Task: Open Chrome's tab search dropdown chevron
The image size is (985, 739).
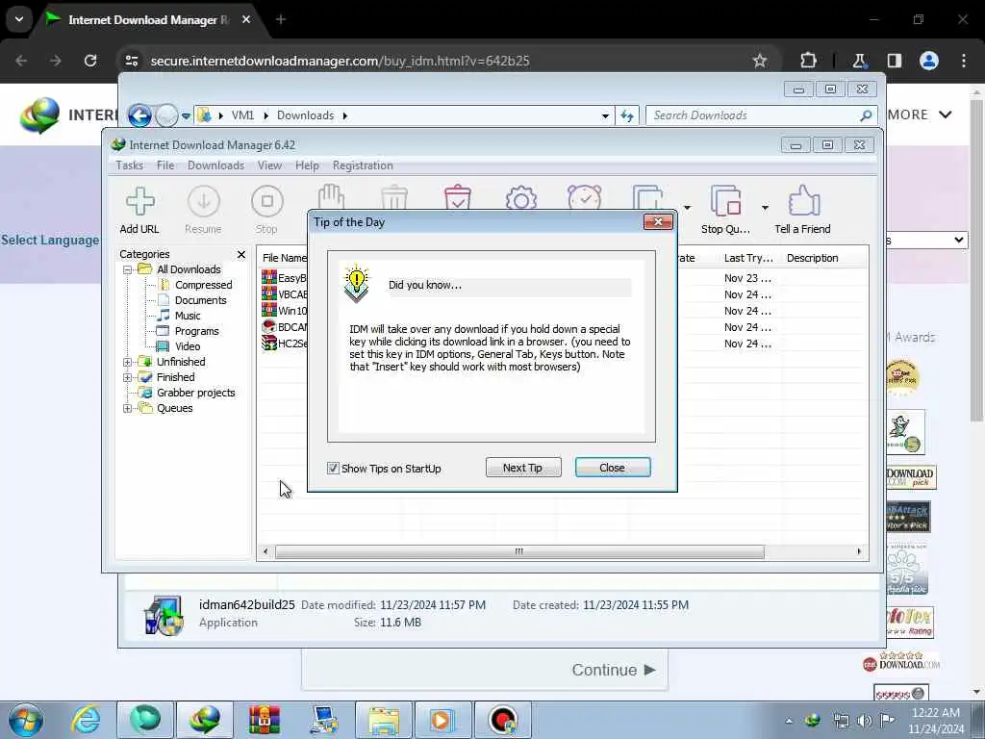Action: point(19,19)
